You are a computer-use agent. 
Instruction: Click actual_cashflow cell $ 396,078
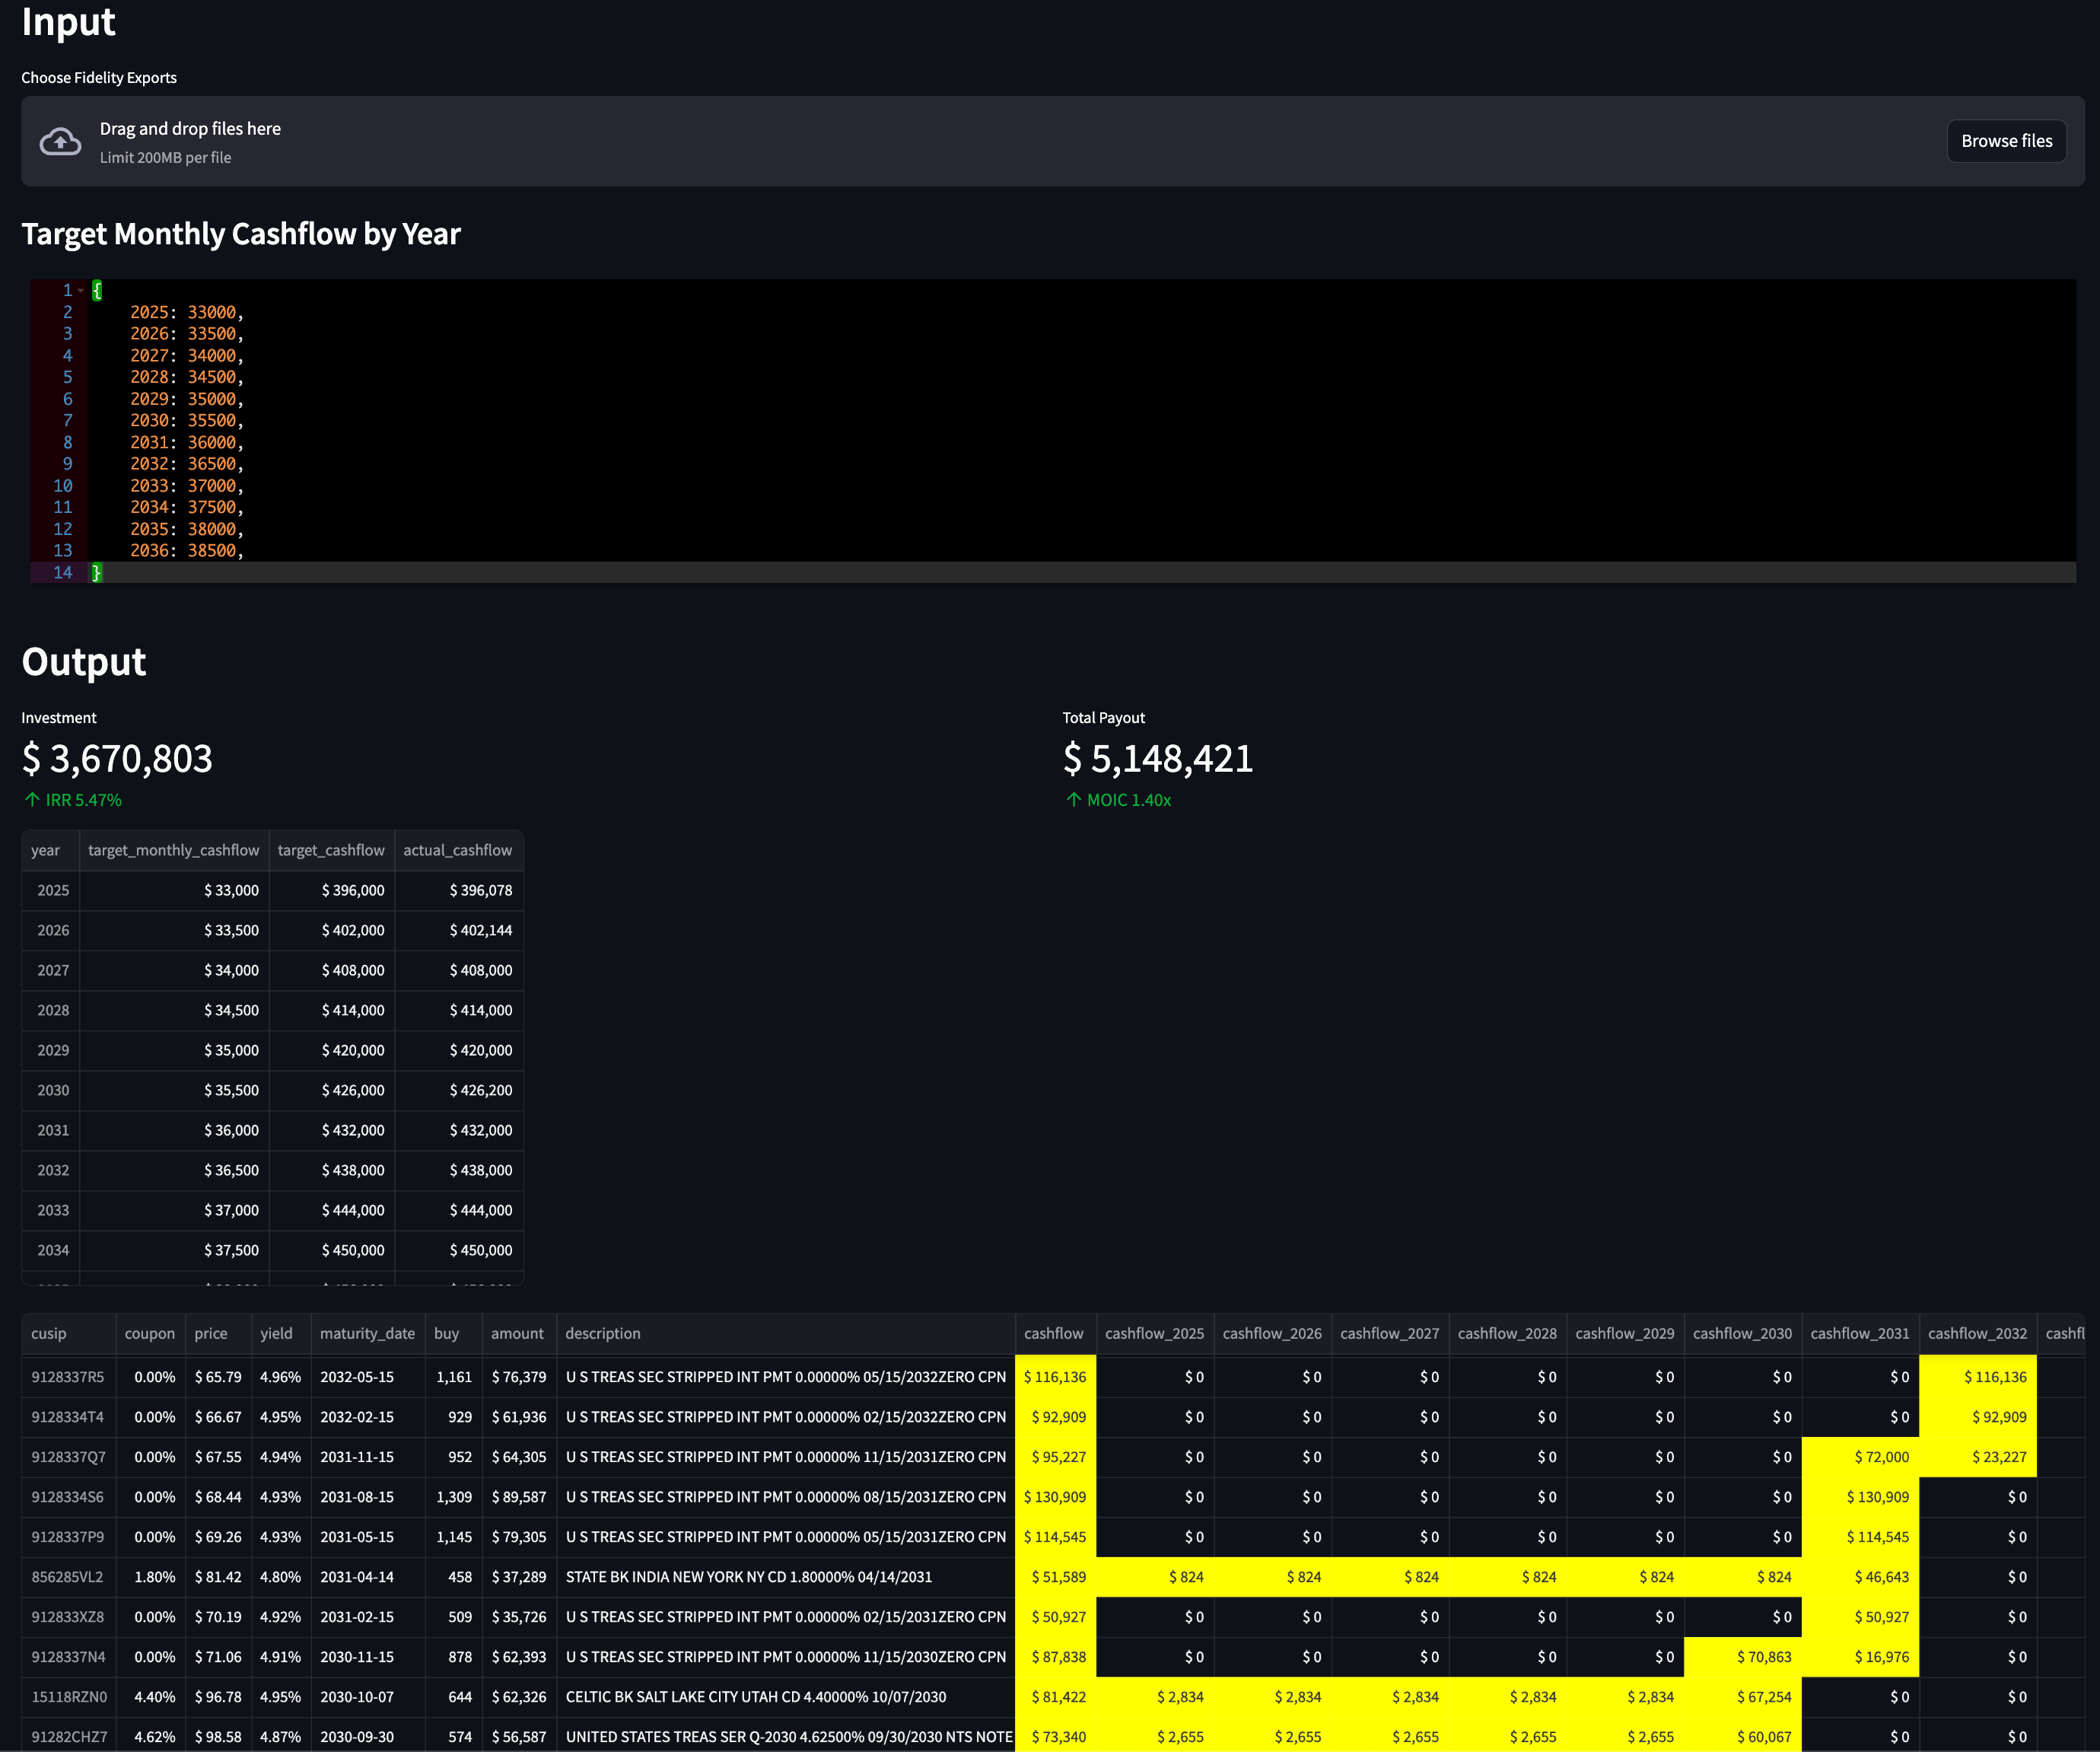coord(459,890)
